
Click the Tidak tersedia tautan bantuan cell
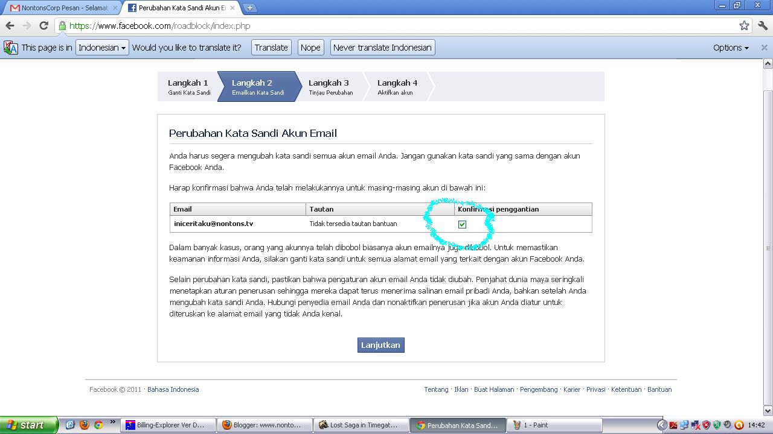point(380,224)
